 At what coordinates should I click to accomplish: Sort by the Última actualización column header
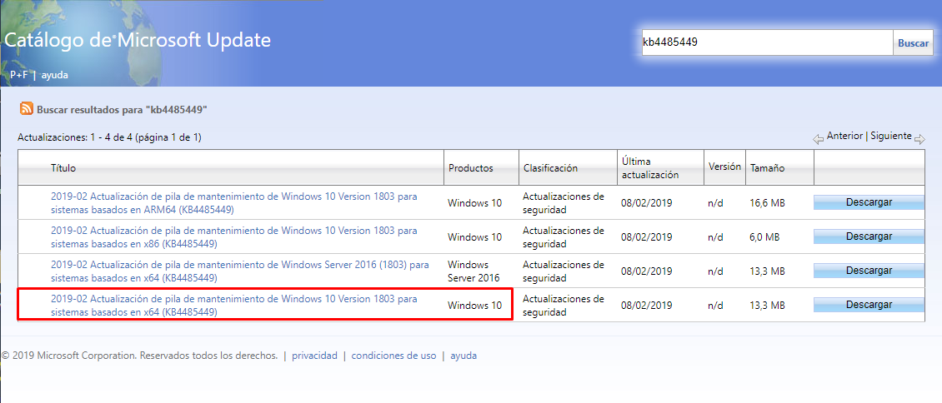click(650, 168)
